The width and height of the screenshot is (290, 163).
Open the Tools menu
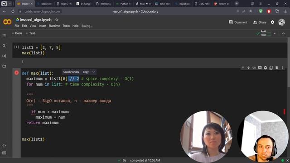pyautogui.click(x=66, y=26)
